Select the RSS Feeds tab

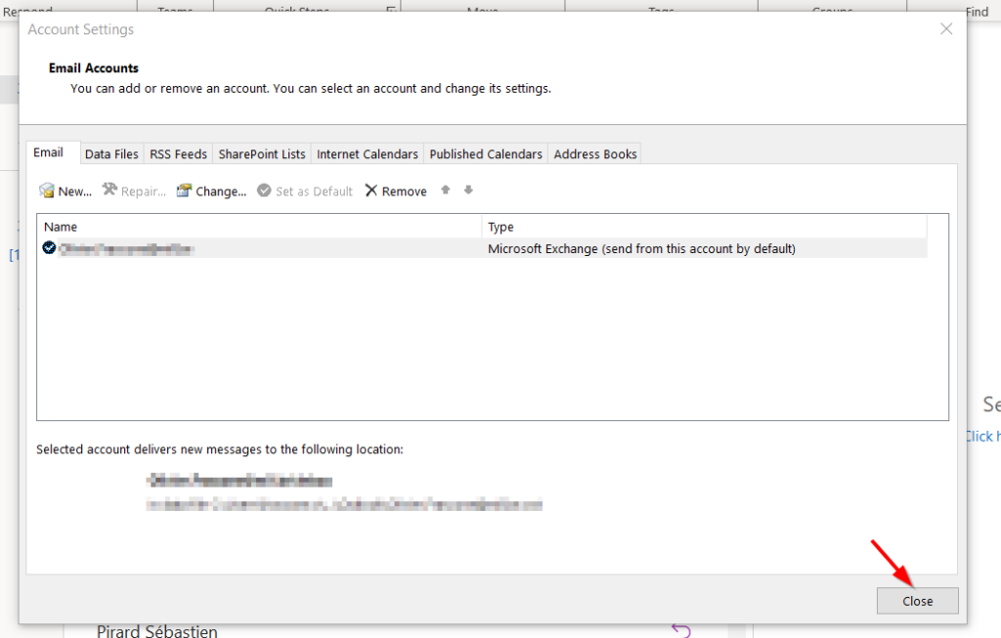click(x=178, y=154)
